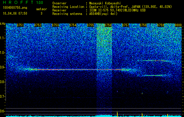Viewport: 184px width, 117px height.
Task: Click the 0.8 kHz axis label
Action: [x=2, y=82]
